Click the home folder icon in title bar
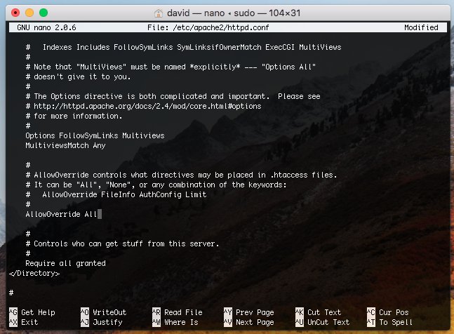The height and width of the screenshot is (334, 454). tap(159, 13)
